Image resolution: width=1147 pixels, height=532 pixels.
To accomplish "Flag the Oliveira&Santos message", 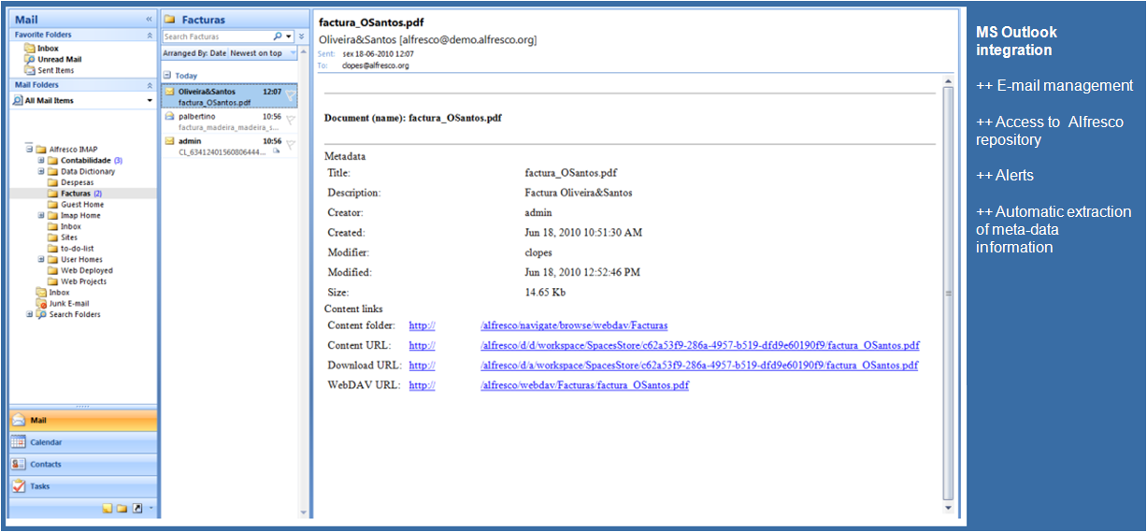I will coord(291,95).
